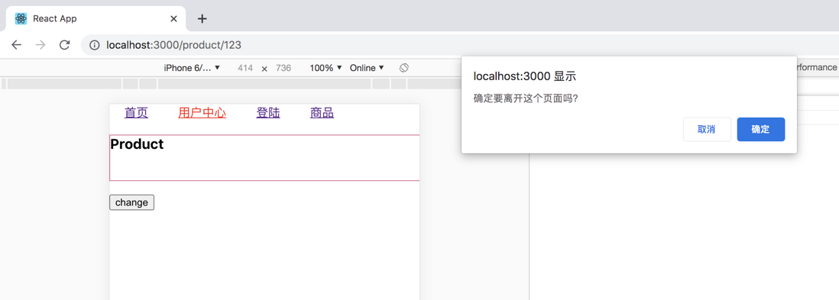Open the iPhone 6 device dropdown
The height and width of the screenshot is (300, 839).
click(x=192, y=68)
